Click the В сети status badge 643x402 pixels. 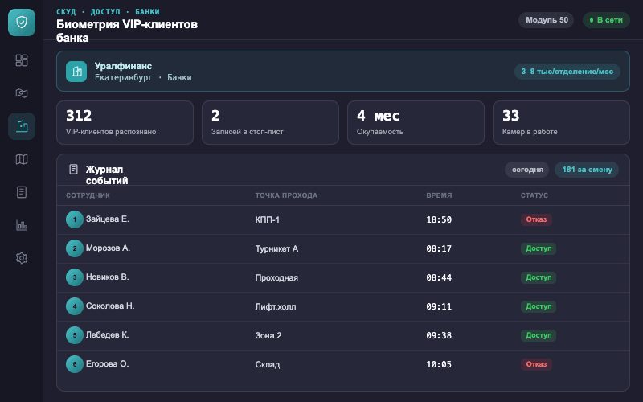coord(606,19)
